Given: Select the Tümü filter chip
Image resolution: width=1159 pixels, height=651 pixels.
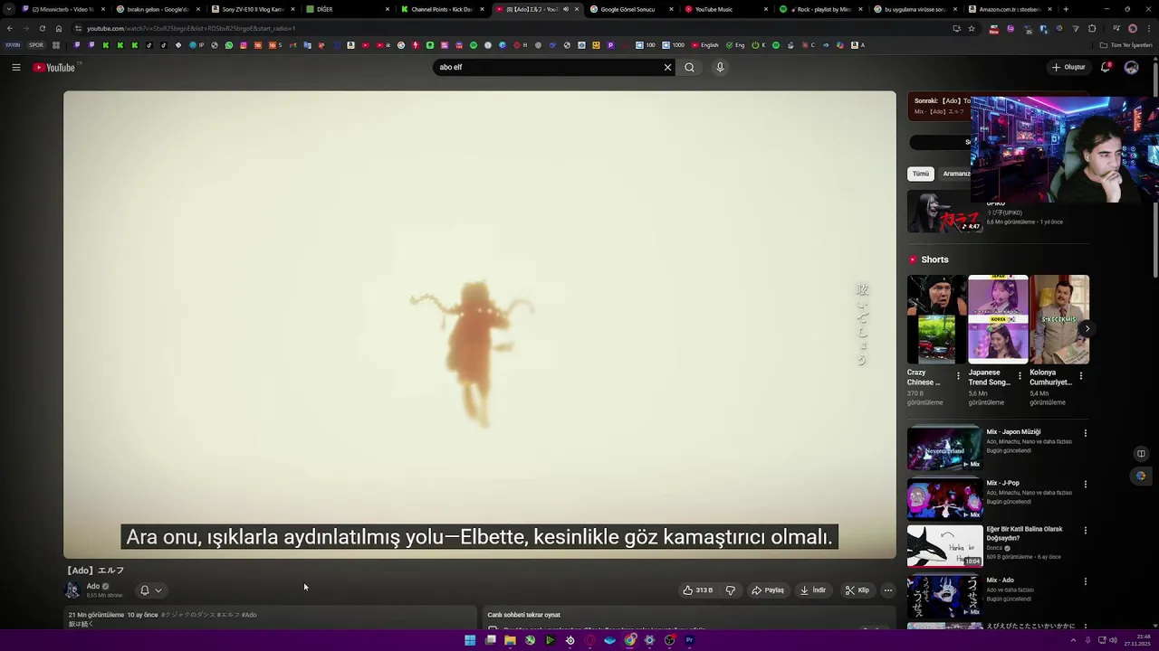Looking at the screenshot, I should (921, 174).
